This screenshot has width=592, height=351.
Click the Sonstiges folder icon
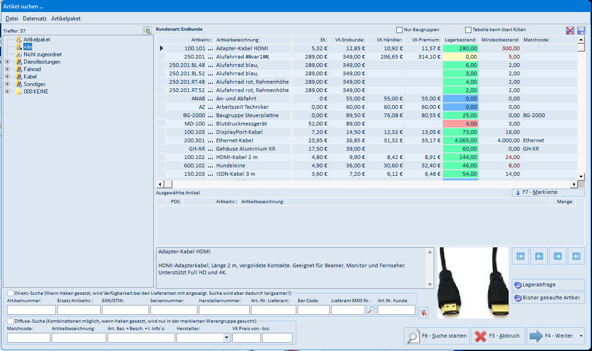pyautogui.click(x=19, y=84)
